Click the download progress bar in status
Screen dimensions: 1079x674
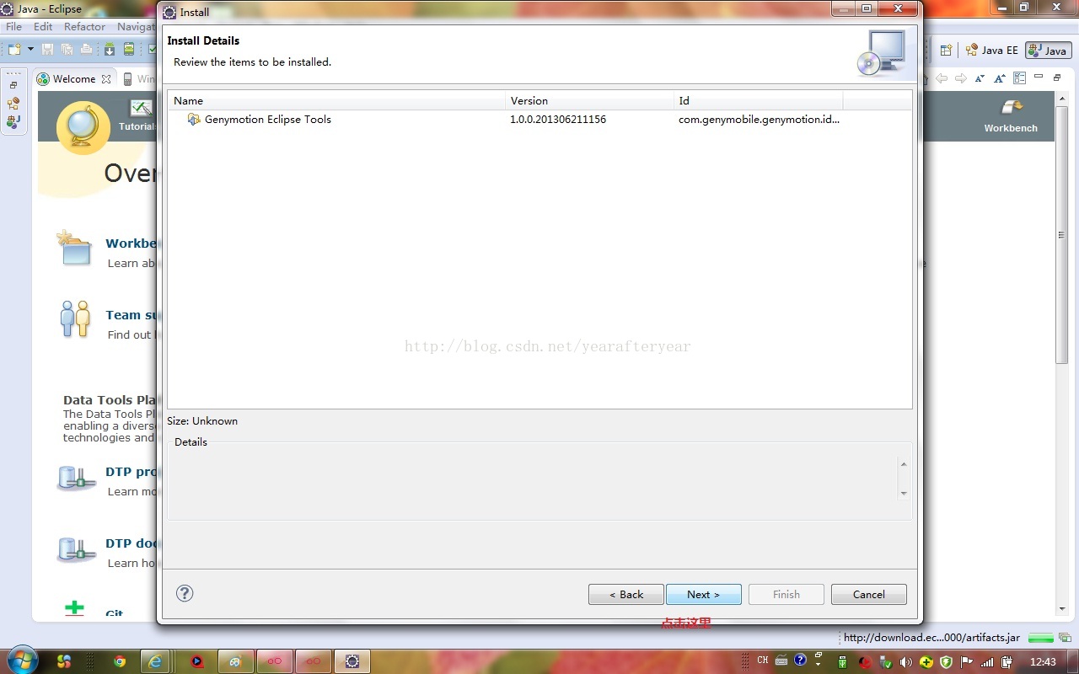coord(1041,638)
